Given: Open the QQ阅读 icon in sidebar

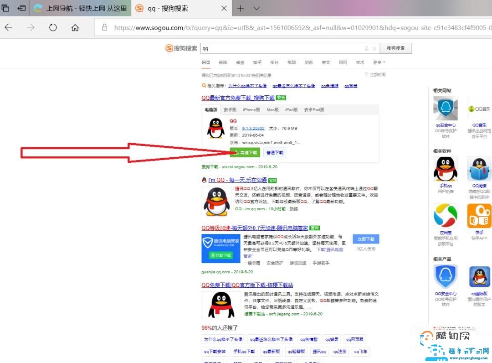Looking at the screenshot, I should 479,169.
